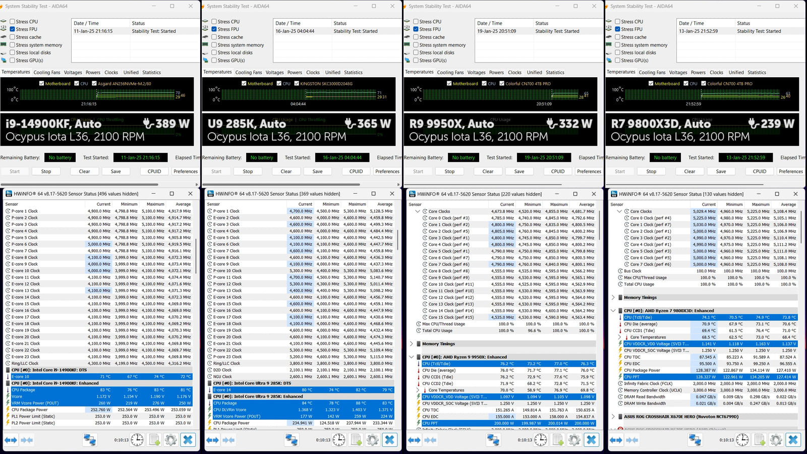This screenshot has width=807, height=454.
Task: Open Cooling Fans tab in 11-Jan-25 AIDA64 window
Action: [47, 73]
